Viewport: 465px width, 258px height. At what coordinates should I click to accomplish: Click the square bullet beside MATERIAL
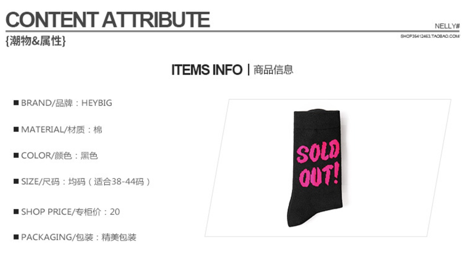16,129
